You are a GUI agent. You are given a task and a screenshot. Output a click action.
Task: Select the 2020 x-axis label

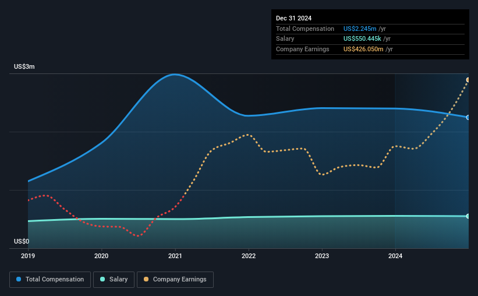pos(101,256)
